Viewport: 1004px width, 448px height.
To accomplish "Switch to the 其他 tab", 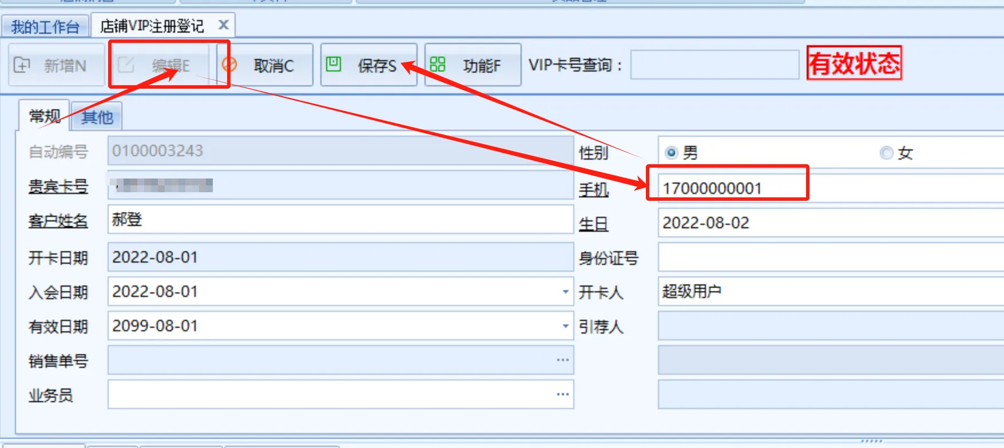I will pyautogui.click(x=97, y=117).
